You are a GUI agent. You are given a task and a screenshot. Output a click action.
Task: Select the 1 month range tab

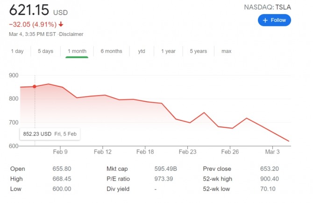pyautogui.click(x=77, y=51)
